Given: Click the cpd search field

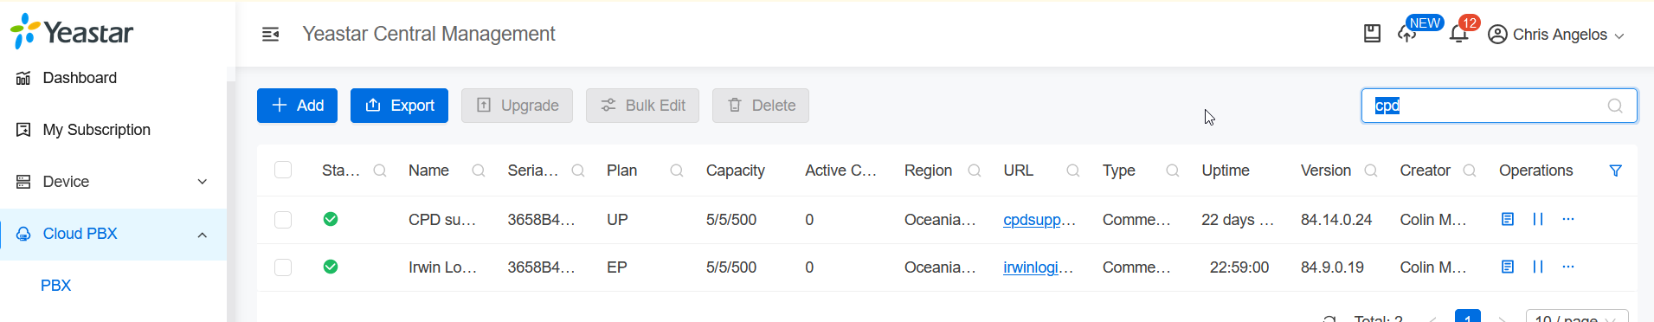Looking at the screenshot, I should click(x=1499, y=106).
